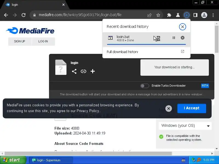Viewport: 219px width, 164px height.
Task: Click the open-in-new-tab icon for download history
Action: pos(182,51)
